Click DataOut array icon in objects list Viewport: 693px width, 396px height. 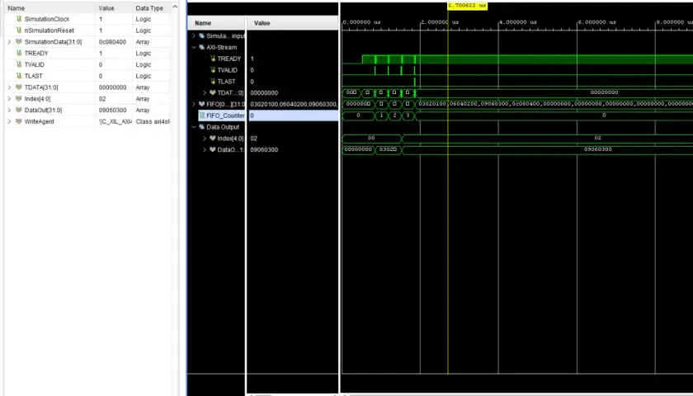pyautogui.click(x=18, y=111)
